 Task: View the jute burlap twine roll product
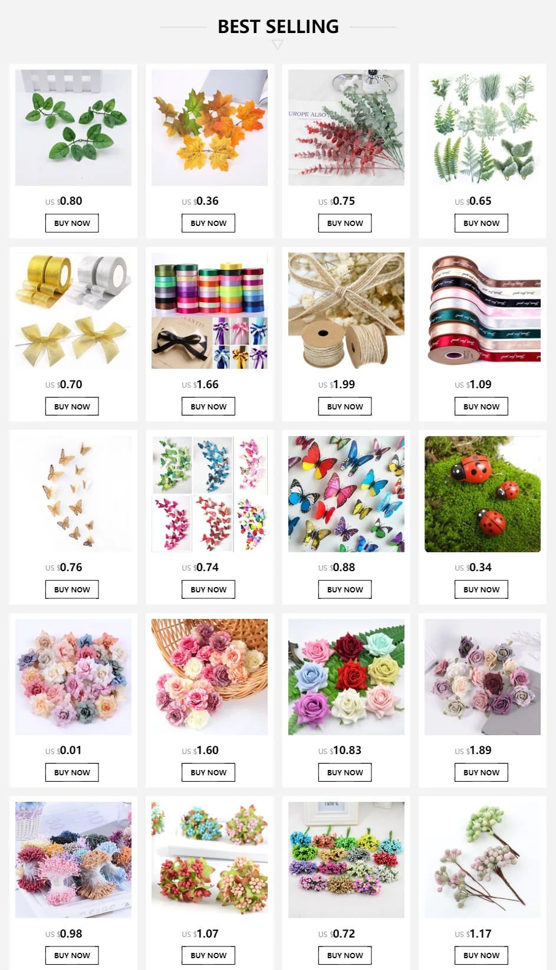(346, 311)
